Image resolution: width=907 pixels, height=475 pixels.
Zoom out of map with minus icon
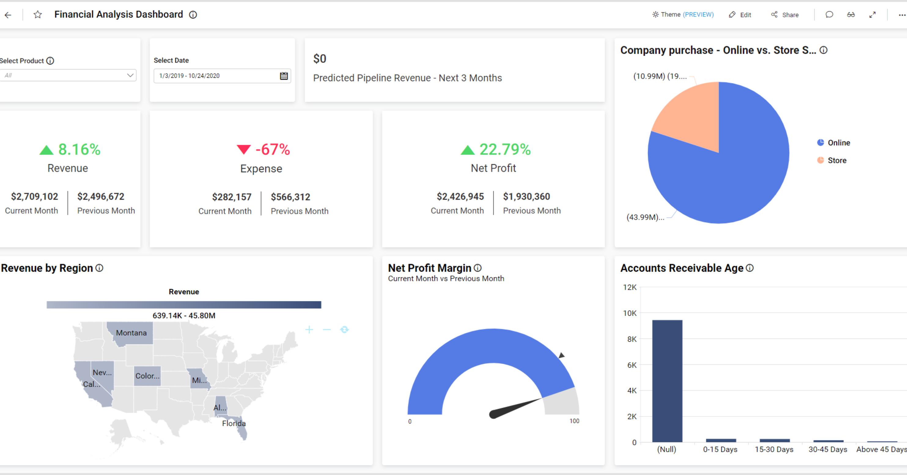click(327, 329)
